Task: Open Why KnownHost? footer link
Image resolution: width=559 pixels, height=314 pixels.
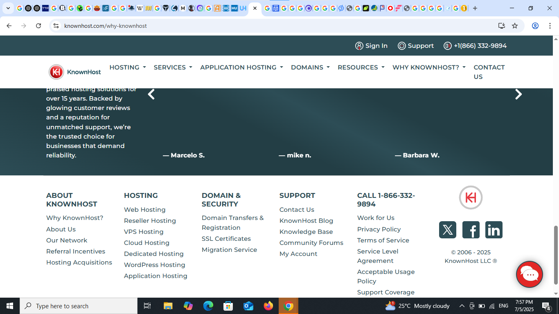Action: 75,218
